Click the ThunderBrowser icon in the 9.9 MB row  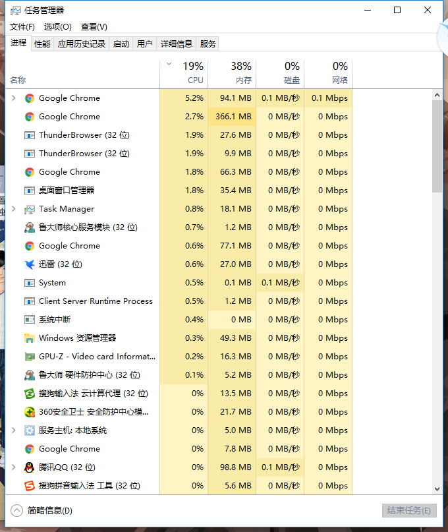coord(30,154)
